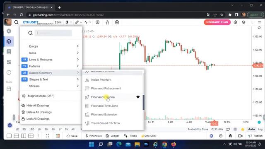This screenshot has height=149, width=265.
Task: Open the Ledger tab
Action: tap(112, 136)
